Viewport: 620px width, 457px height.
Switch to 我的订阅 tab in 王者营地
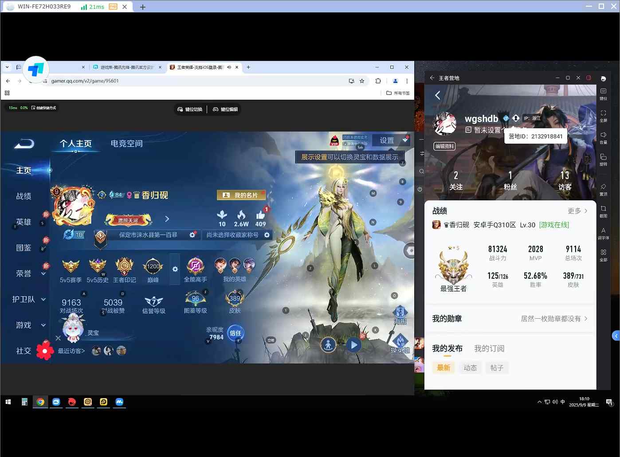point(489,348)
